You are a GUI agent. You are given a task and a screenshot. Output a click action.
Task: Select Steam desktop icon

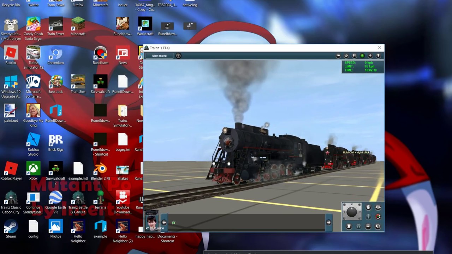coord(11,229)
